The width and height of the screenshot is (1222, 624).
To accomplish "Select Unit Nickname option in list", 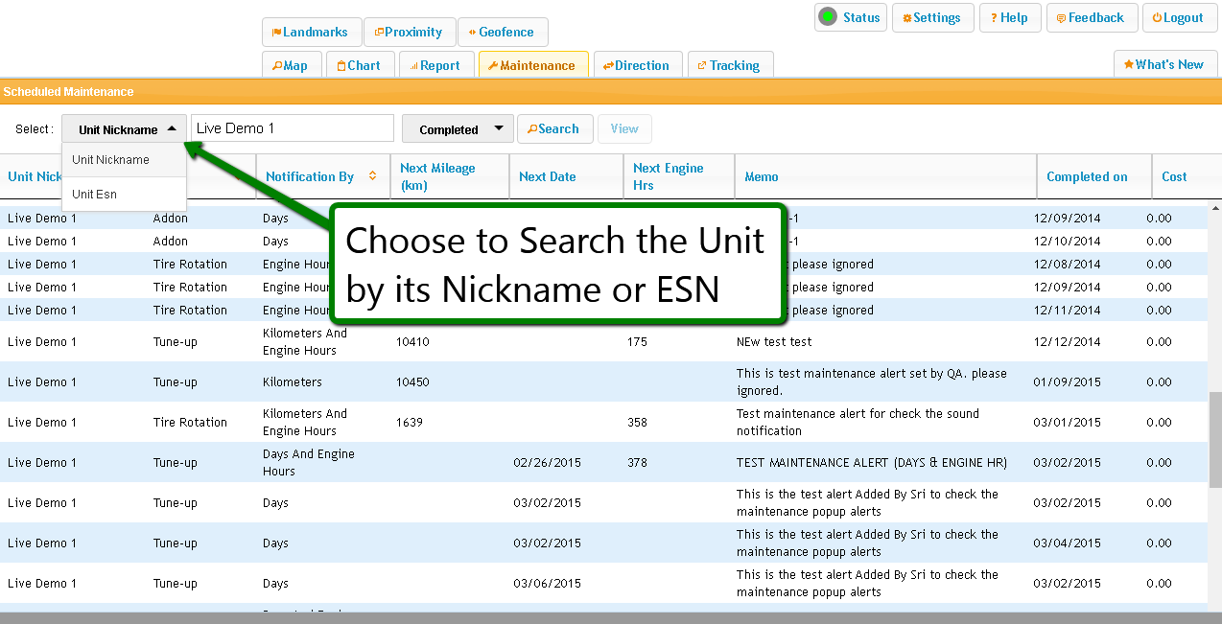I will 110,160.
